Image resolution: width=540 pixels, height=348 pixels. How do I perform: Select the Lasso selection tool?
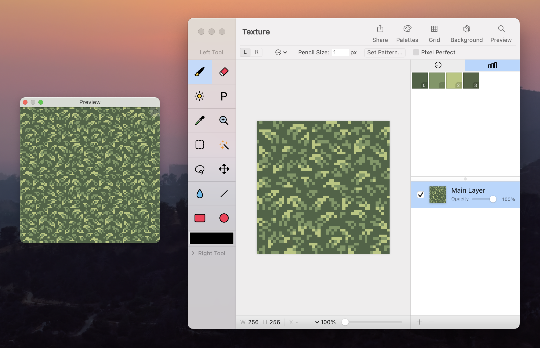coord(200,169)
